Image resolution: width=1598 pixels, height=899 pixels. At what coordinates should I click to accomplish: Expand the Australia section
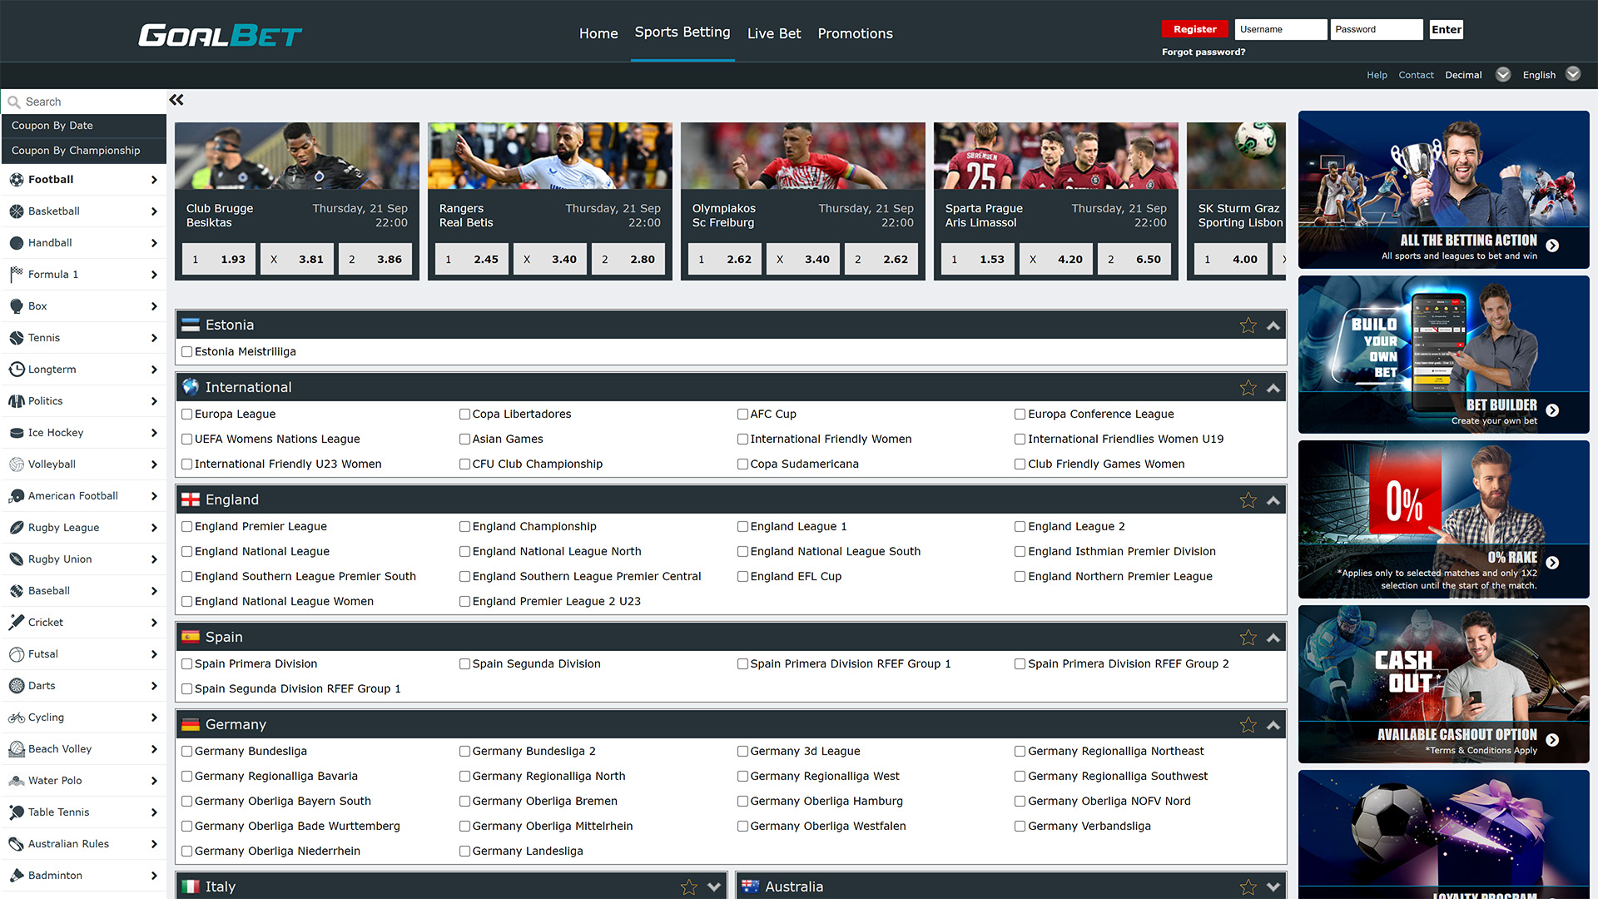(x=1273, y=887)
